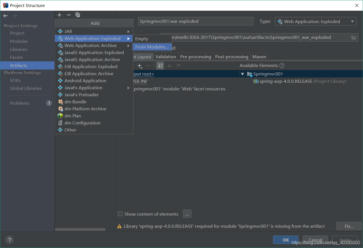363x248 pixels.
Task: Expand Web Application: Archive submenu arrow
Action: [128, 46]
